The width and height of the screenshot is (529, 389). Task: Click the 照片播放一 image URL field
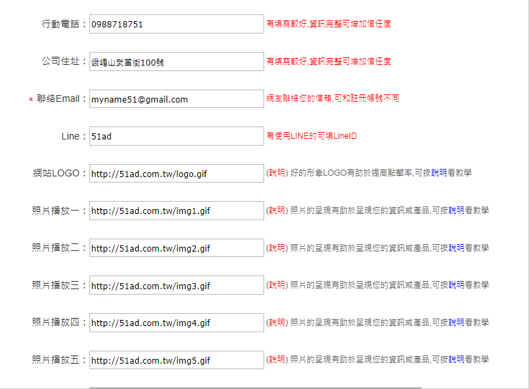(x=176, y=211)
